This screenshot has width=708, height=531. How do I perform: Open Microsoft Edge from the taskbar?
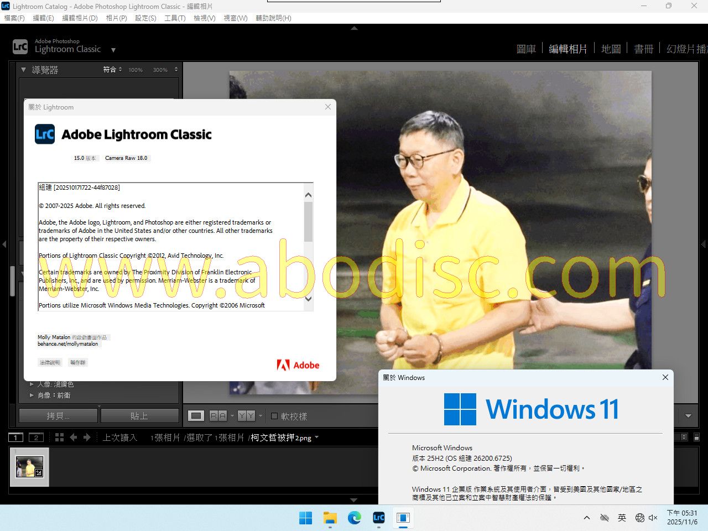(x=354, y=518)
